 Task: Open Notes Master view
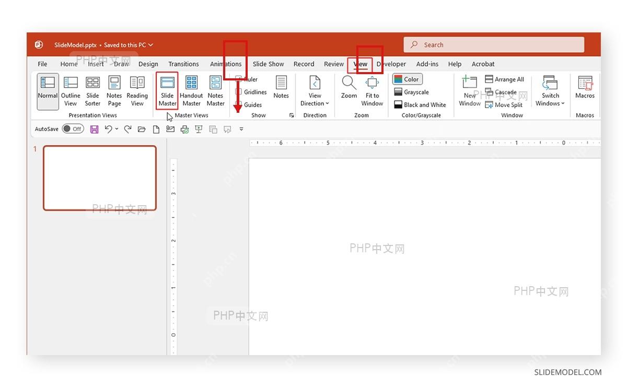[x=215, y=91]
